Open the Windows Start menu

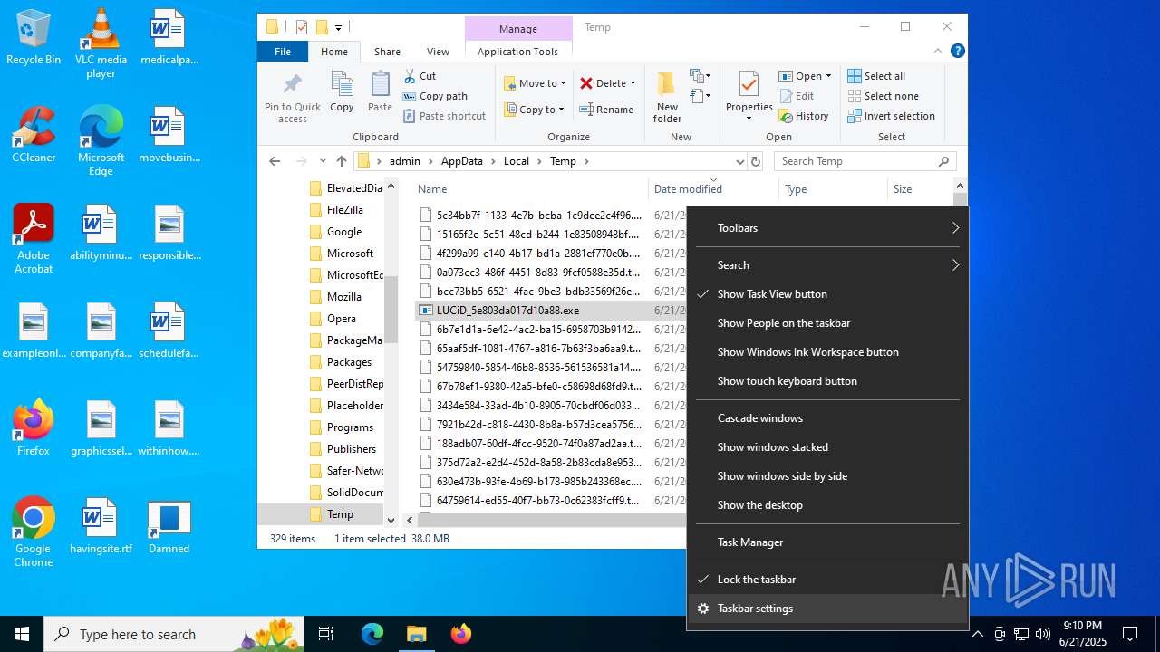point(22,634)
